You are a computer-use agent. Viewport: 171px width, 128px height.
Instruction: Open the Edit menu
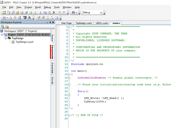pos(11,7)
